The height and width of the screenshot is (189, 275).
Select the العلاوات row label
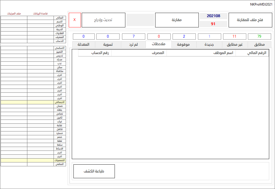point(60,33)
